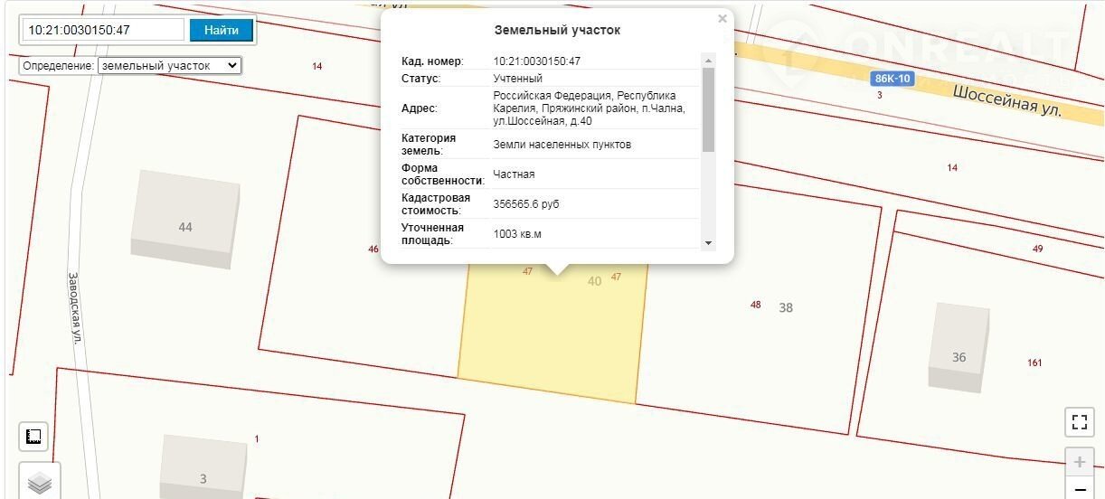The width and height of the screenshot is (1105, 499).
Task: Open the map layers panel
Action: click(x=39, y=482)
